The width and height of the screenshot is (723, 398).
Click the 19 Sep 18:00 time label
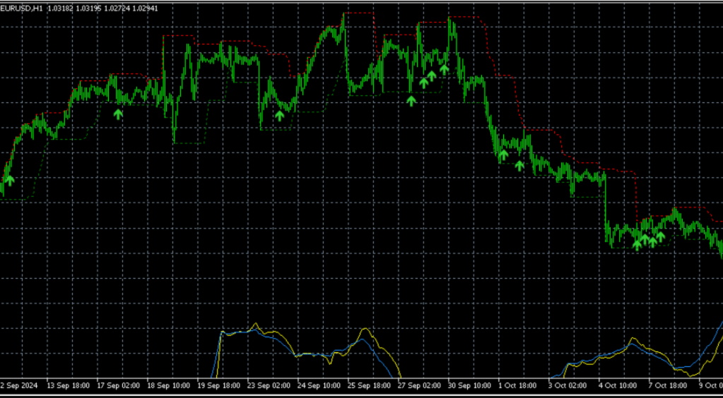218,385
